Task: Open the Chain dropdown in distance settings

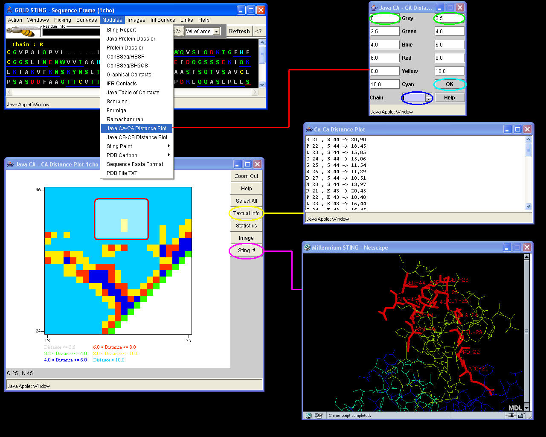Action: pyautogui.click(x=418, y=98)
